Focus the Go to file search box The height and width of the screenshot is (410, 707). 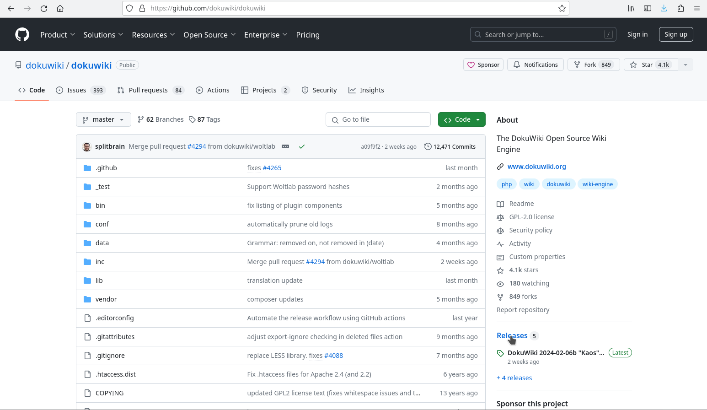click(x=378, y=119)
